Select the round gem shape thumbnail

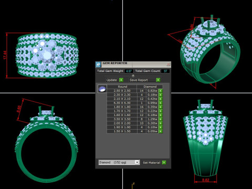pos(102,89)
